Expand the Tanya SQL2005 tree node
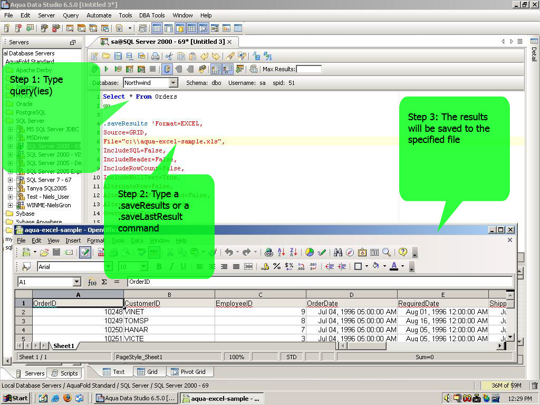Image resolution: width=540 pixels, height=405 pixels. [x=11, y=188]
